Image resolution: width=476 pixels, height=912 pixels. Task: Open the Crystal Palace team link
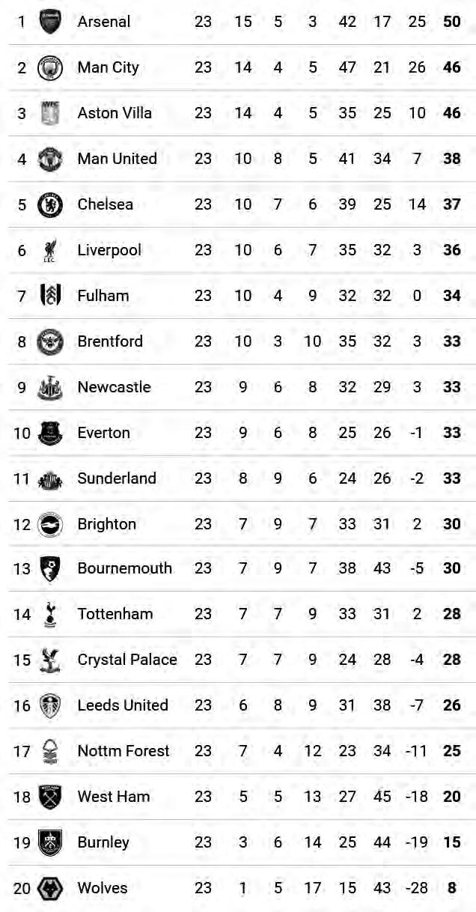pyautogui.click(x=127, y=659)
